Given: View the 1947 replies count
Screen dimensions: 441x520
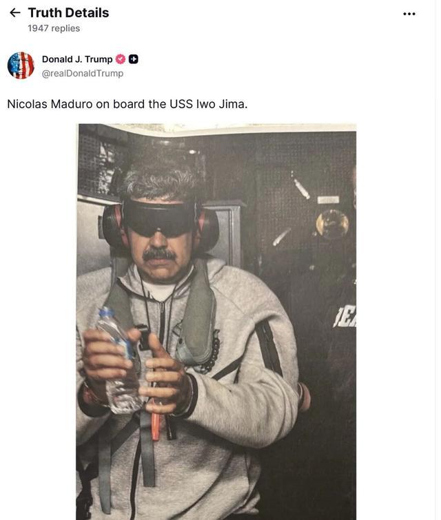Looking at the screenshot, I should pos(54,28).
